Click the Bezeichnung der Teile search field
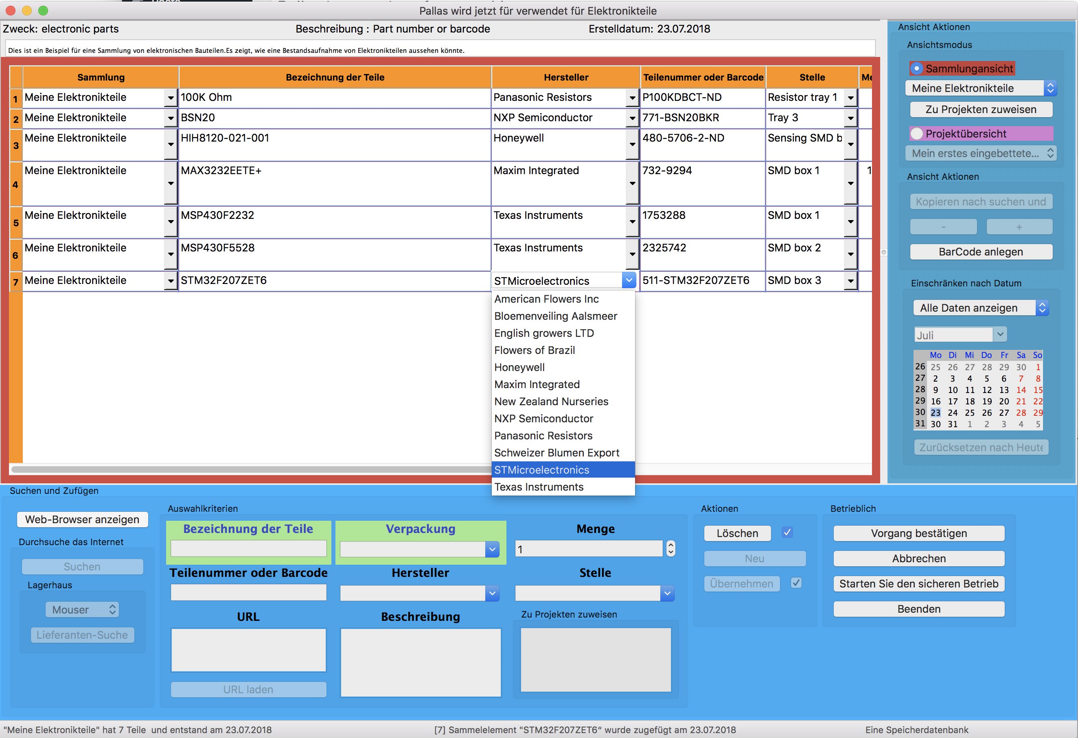The height and width of the screenshot is (738, 1078). [x=248, y=549]
